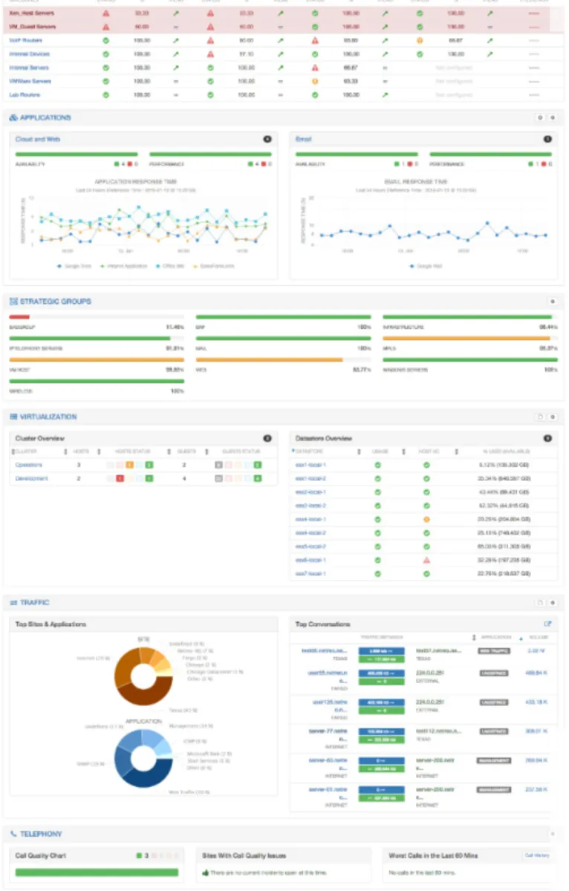
Task: Open the Cloud and Web application group
Action: pos(38,139)
